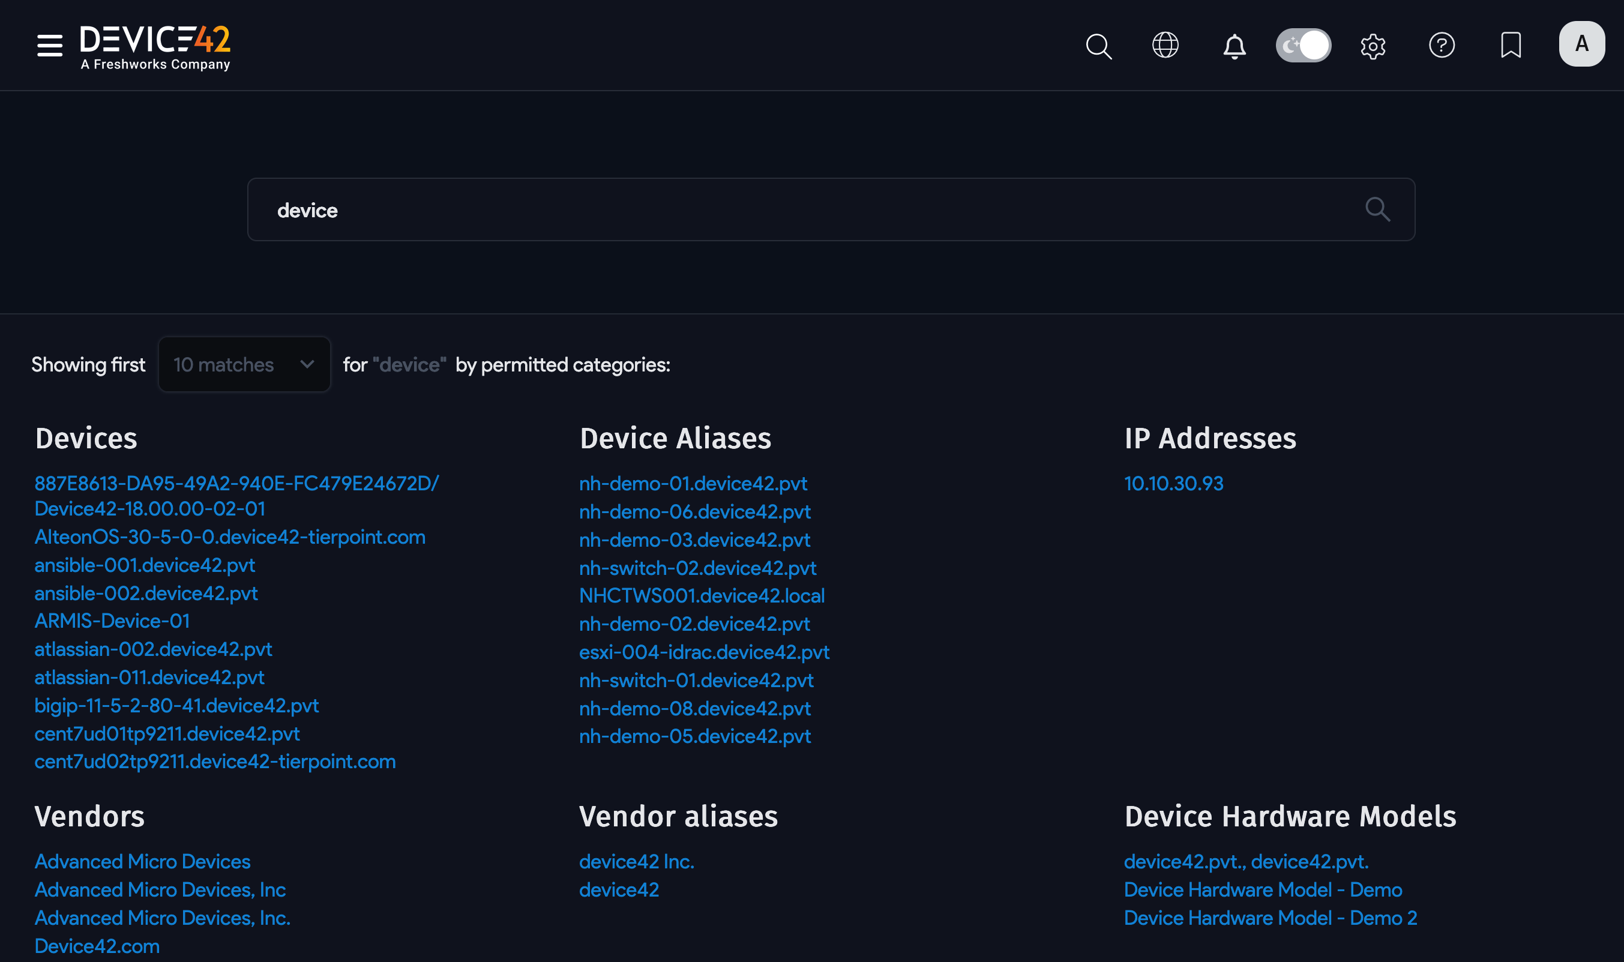Screen dimensions: 1624x962
Task: Toggle dark mode theme switch
Action: (x=1303, y=45)
